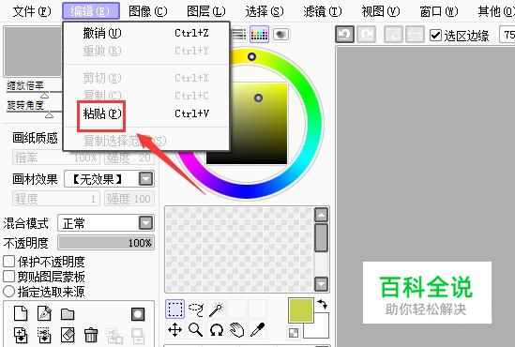Select the move tool with four arrows
515x347 pixels.
pos(174,329)
